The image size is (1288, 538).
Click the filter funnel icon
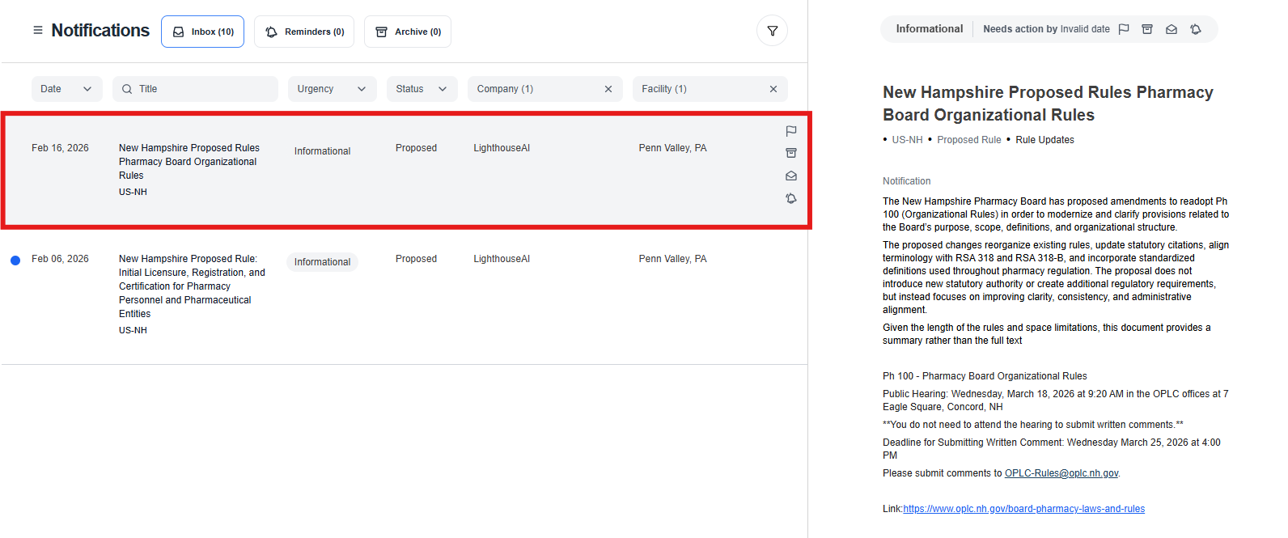tap(772, 31)
